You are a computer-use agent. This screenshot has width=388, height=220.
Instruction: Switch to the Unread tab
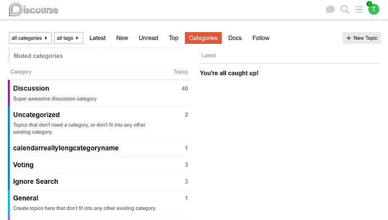[148, 38]
